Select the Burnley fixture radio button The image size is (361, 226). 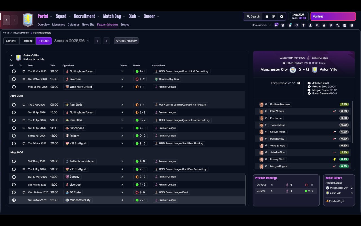(x=14, y=177)
